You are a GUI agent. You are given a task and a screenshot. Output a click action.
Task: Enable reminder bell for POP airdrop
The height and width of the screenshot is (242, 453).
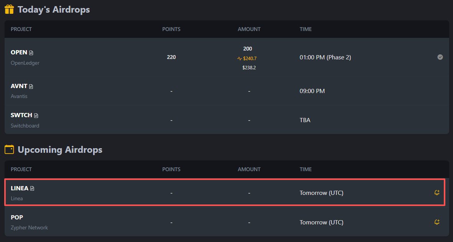point(437,222)
